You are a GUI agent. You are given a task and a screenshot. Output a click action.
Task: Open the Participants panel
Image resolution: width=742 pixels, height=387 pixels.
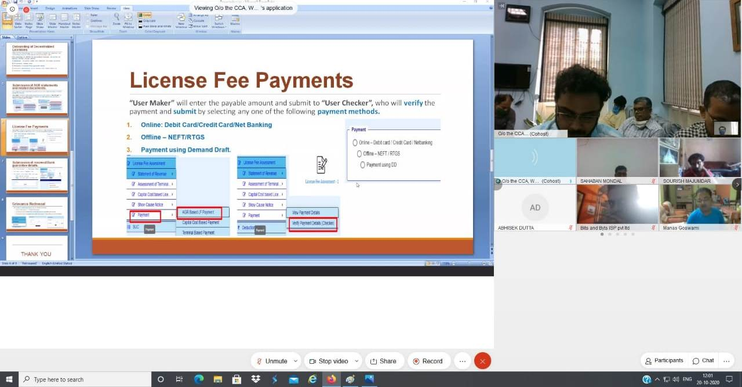point(664,361)
